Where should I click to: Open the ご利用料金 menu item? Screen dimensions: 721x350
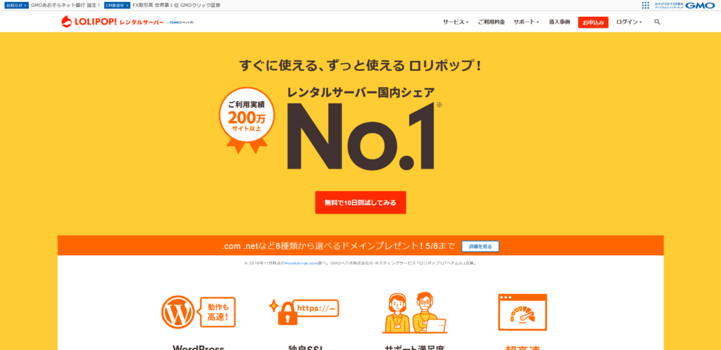tap(491, 22)
